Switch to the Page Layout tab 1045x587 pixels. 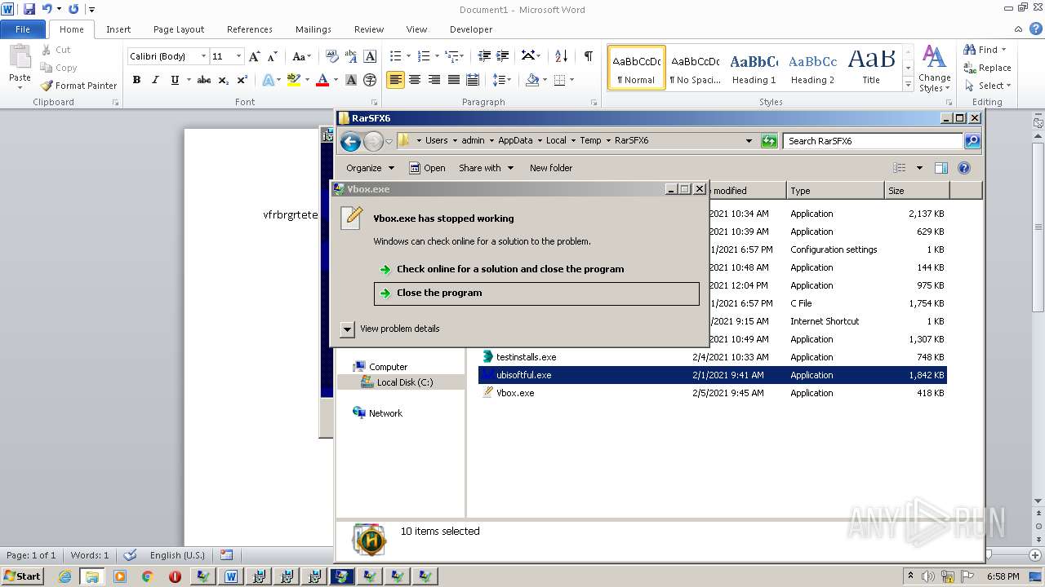click(179, 29)
